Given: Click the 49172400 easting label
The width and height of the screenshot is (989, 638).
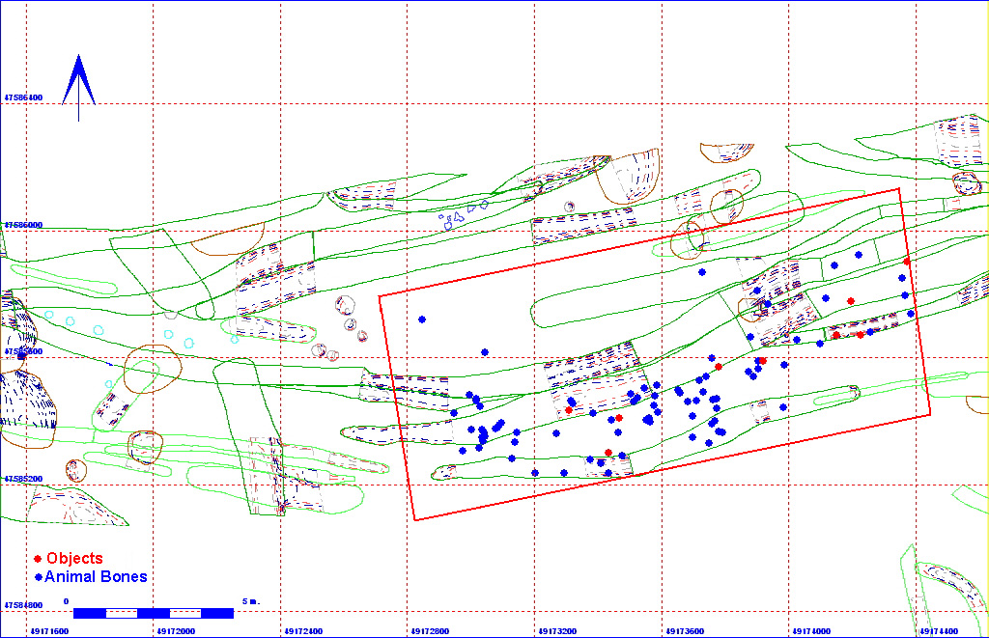Looking at the screenshot, I should tap(303, 631).
